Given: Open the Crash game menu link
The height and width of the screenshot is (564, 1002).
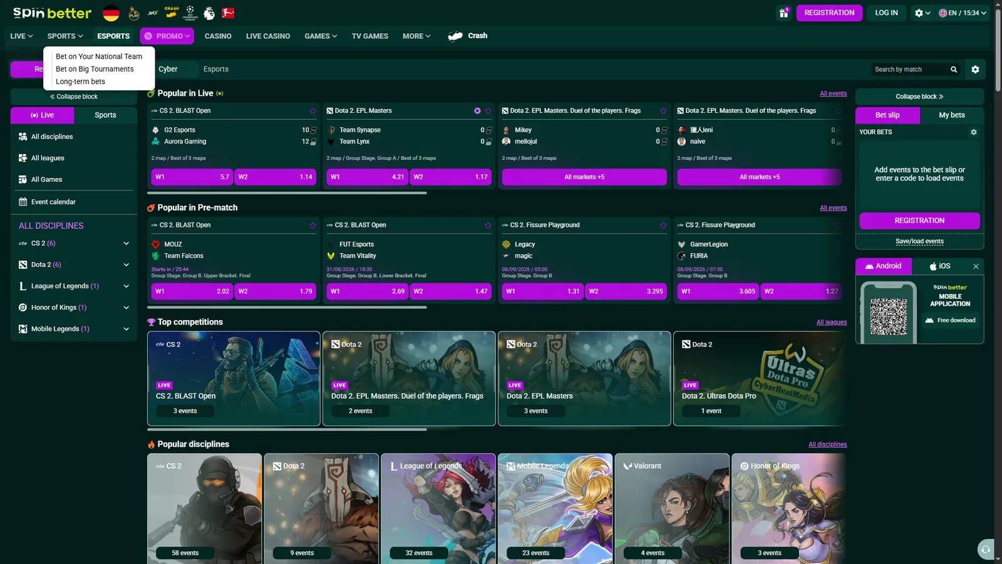Looking at the screenshot, I should pyautogui.click(x=468, y=36).
